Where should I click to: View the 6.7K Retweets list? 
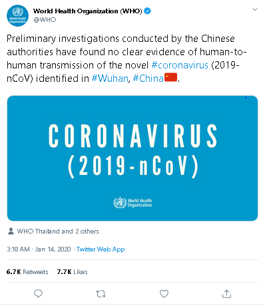(x=27, y=272)
